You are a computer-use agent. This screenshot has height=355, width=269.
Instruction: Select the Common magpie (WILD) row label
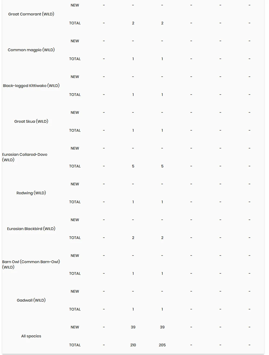31,50
